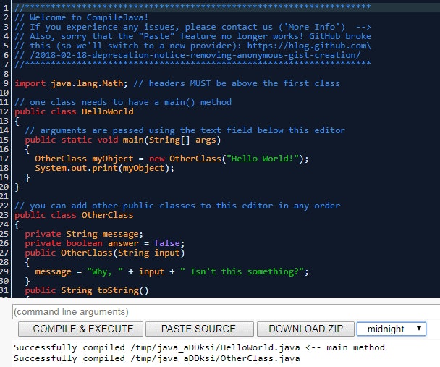This screenshot has height=367, width=440.
Task: Click the DOWNLOAD ZIP button
Action: [305, 329]
